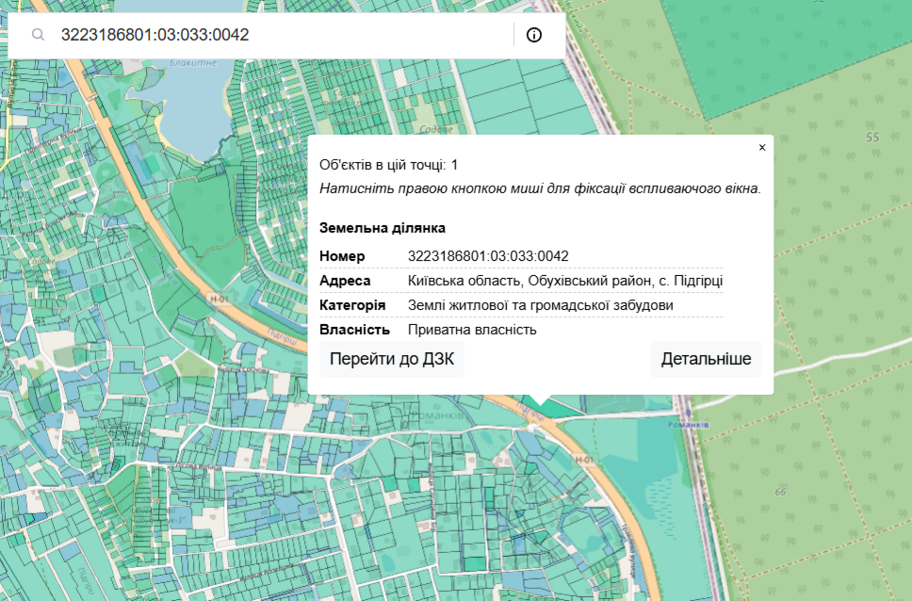The image size is (912, 601).
Task: Click the Земельна ділянка heading
Action: (x=382, y=228)
